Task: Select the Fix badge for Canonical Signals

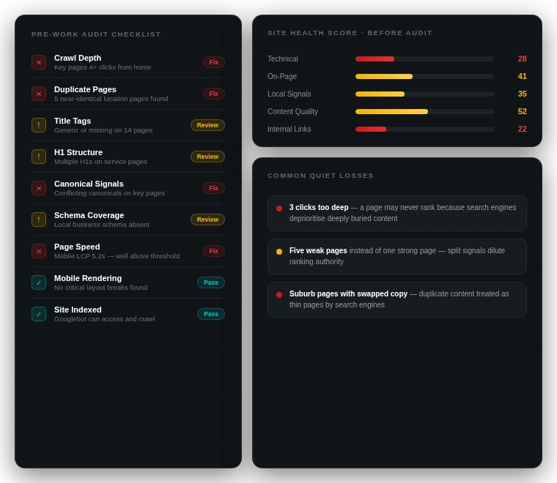Action: pyautogui.click(x=213, y=188)
